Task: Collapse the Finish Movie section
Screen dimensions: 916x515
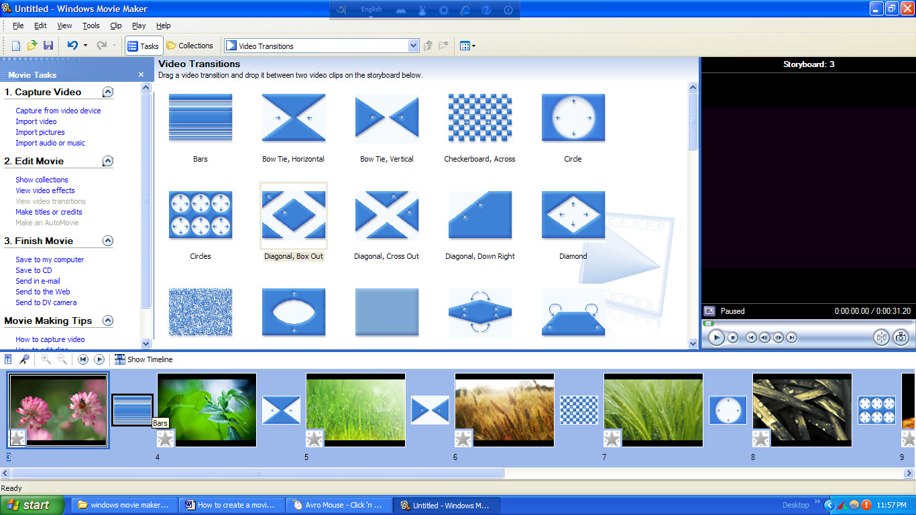Action: [108, 241]
